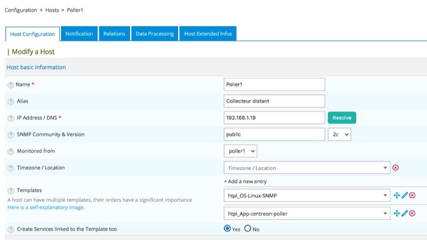The image size is (427, 240).
Task: Click into the IP Address / DNS field
Action: [x=274, y=118]
